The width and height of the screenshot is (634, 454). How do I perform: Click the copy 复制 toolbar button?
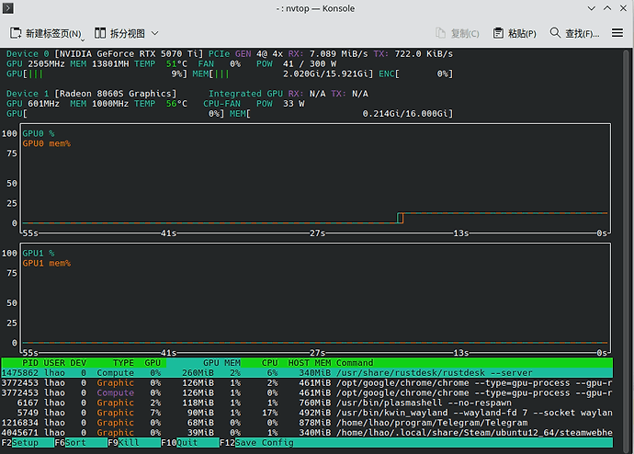458,34
